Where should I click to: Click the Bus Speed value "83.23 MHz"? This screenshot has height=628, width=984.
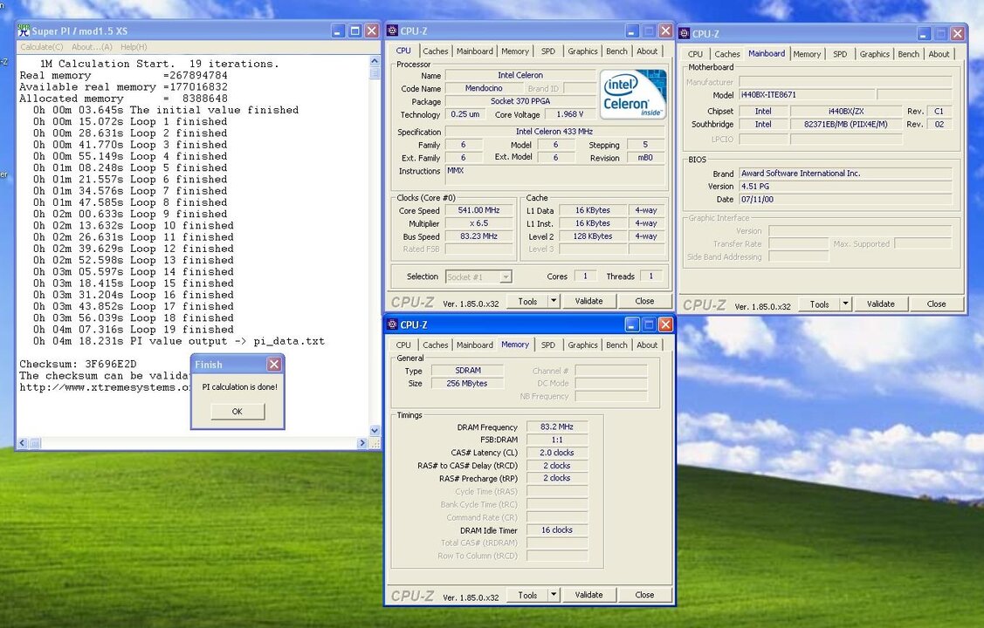tap(478, 237)
